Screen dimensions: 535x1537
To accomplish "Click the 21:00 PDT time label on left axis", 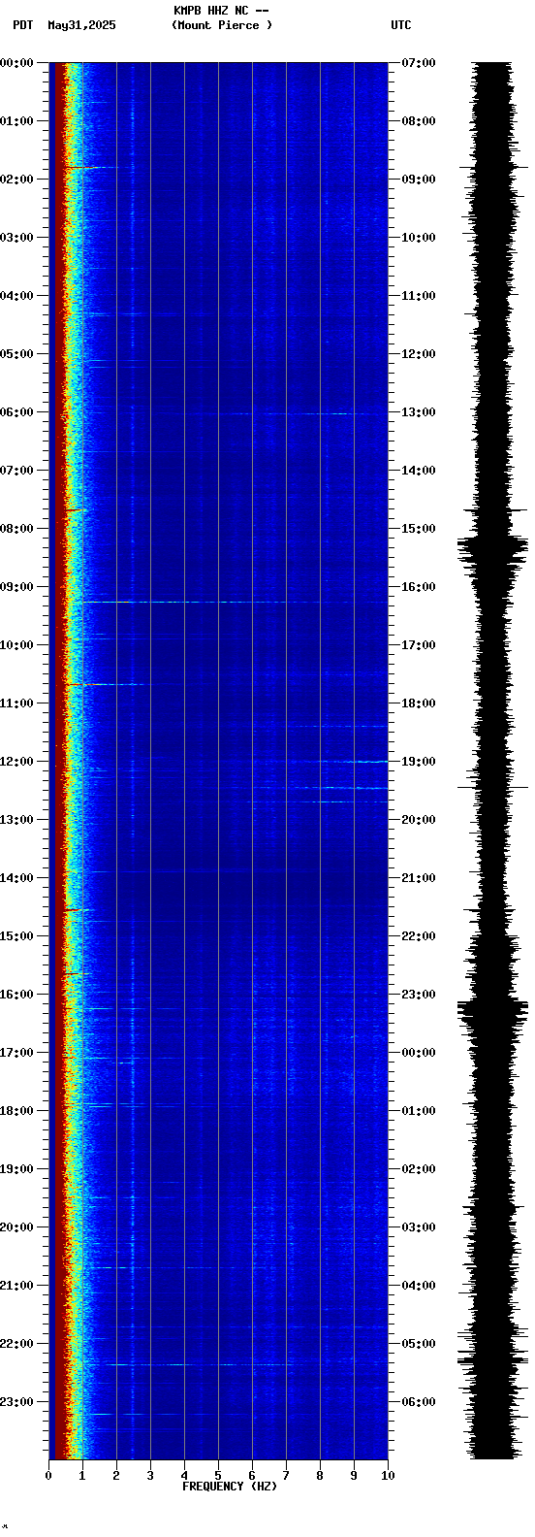I will pyautogui.click(x=16, y=1286).
